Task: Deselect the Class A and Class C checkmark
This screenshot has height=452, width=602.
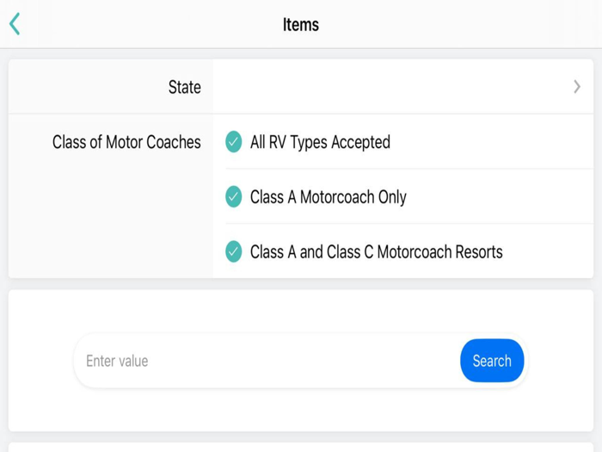Action: pyautogui.click(x=234, y=252)
